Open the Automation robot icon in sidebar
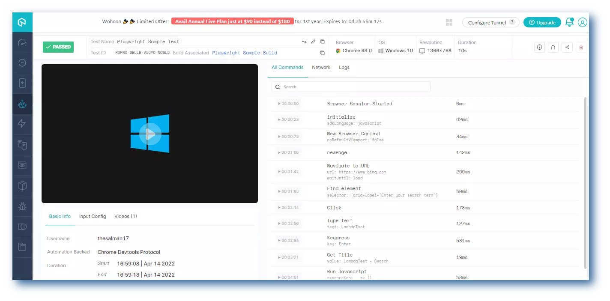This screenshot has width=610, height=301. [22, 104]
